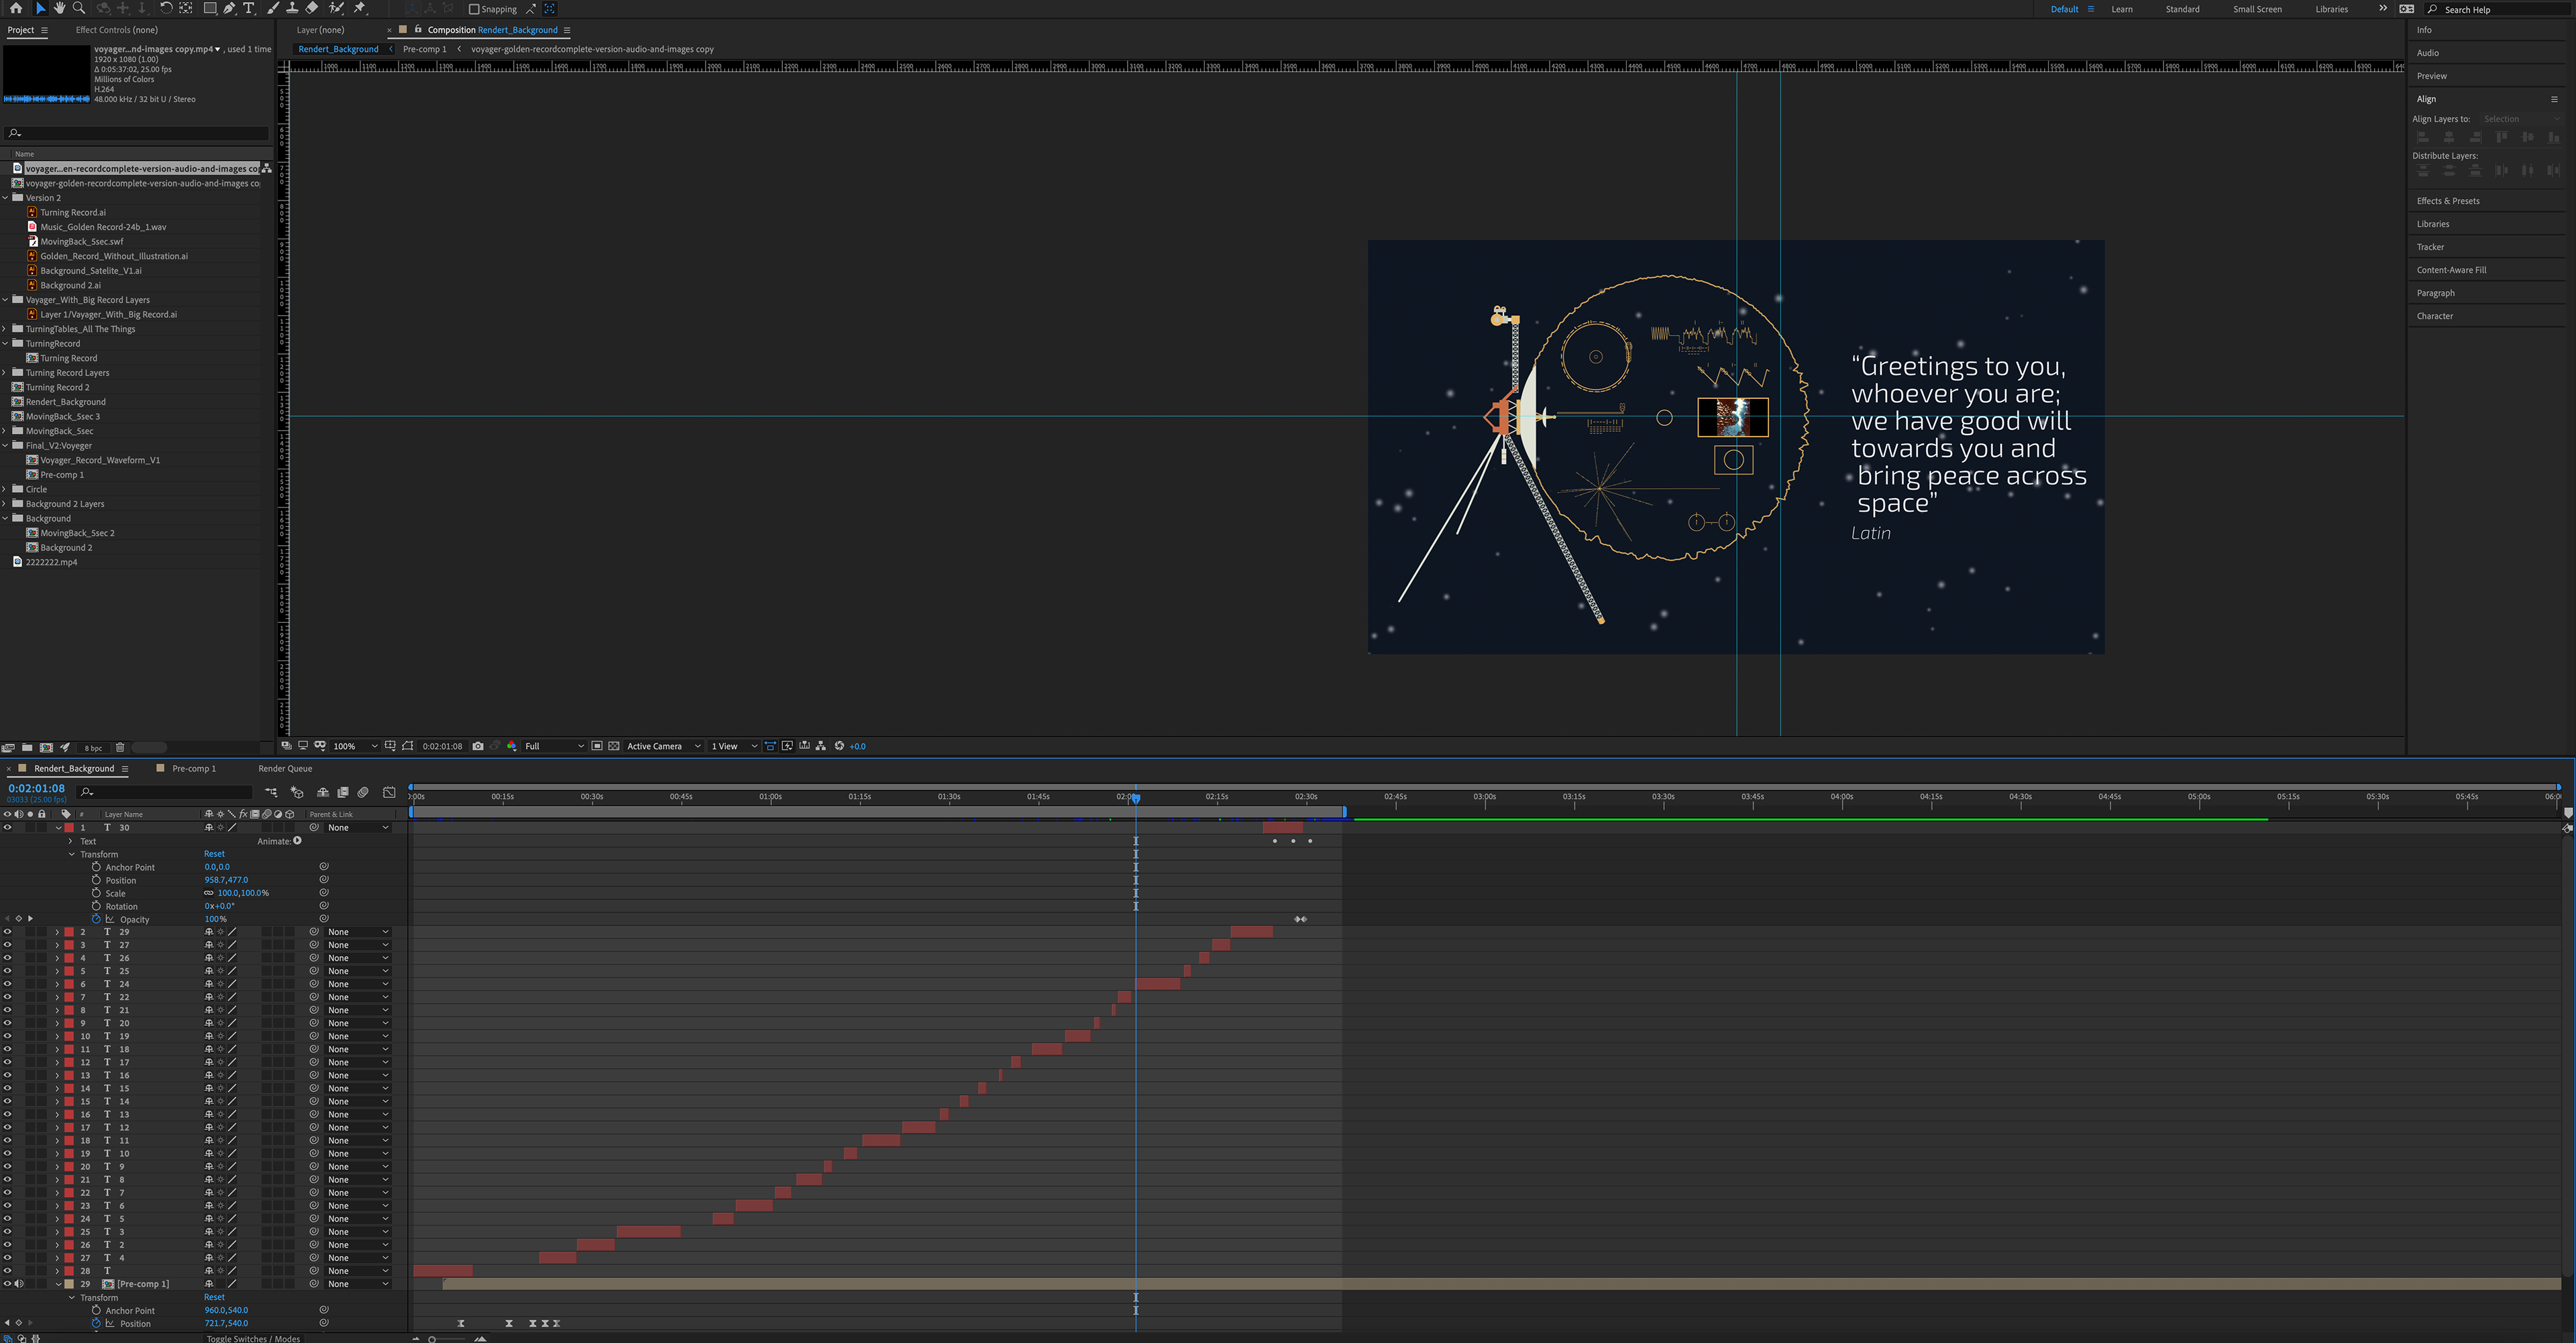Enable the Snapping checkbox

point(474,9)
